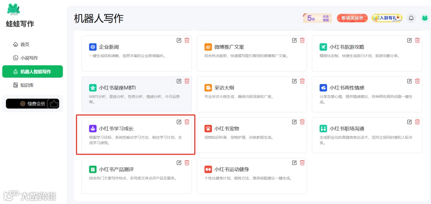The width and height of the screenshot is (431, 204).
Task: Edit the 小红书职场沟通 card
Action: tap(409, 122)
